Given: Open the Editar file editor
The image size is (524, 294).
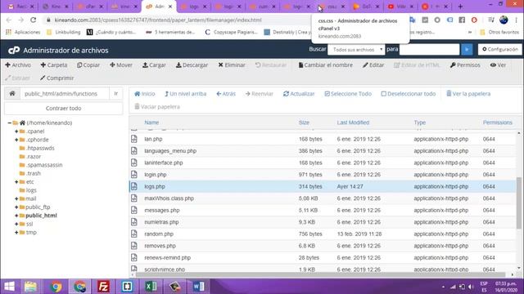Looking at the screenshot, I should pyautogui.click(x=373, y=65).
